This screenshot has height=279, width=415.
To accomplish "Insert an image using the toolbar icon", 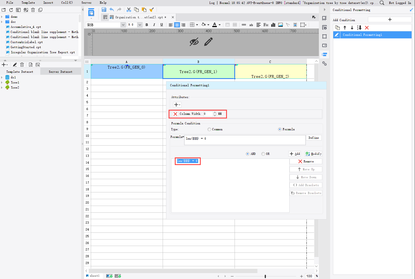I will (280, 25).
